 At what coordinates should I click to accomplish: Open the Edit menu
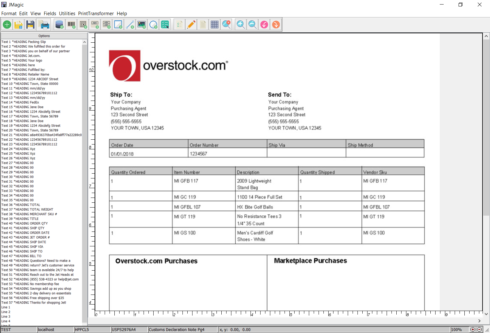click(x=23, y=14)
